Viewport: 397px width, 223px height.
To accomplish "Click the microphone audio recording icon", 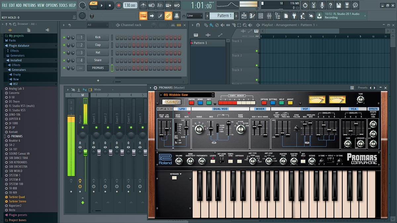I will tap(322, 5).
